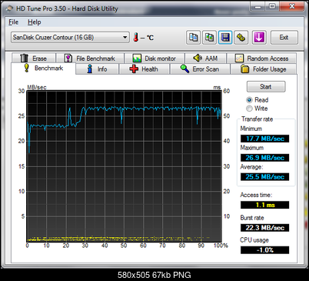Click the minimum value 17.7 MB/sec

264,139
